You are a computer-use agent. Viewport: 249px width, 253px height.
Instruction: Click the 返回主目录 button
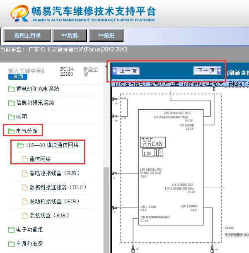tap(27, 36)
